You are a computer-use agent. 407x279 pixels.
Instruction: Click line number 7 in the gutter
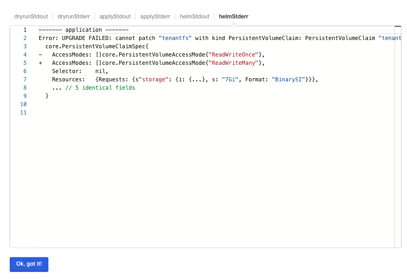(25, 80)
